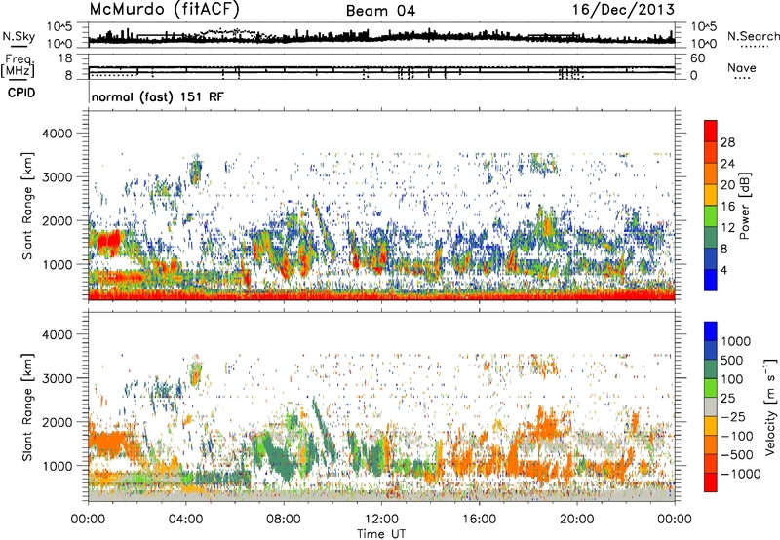Click the '4' power colorbar tick
This screenshot has height=540, width=780.
(723, 270)
